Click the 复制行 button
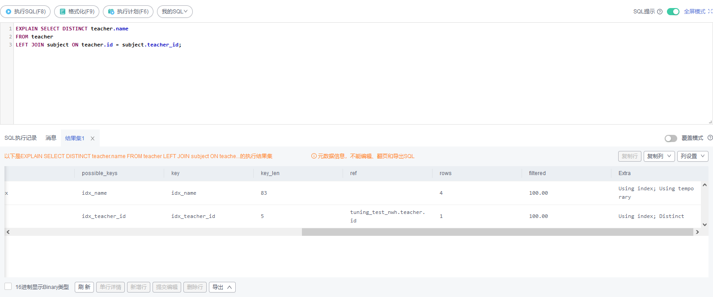The image size is (713, 297). tap(630, 156)
